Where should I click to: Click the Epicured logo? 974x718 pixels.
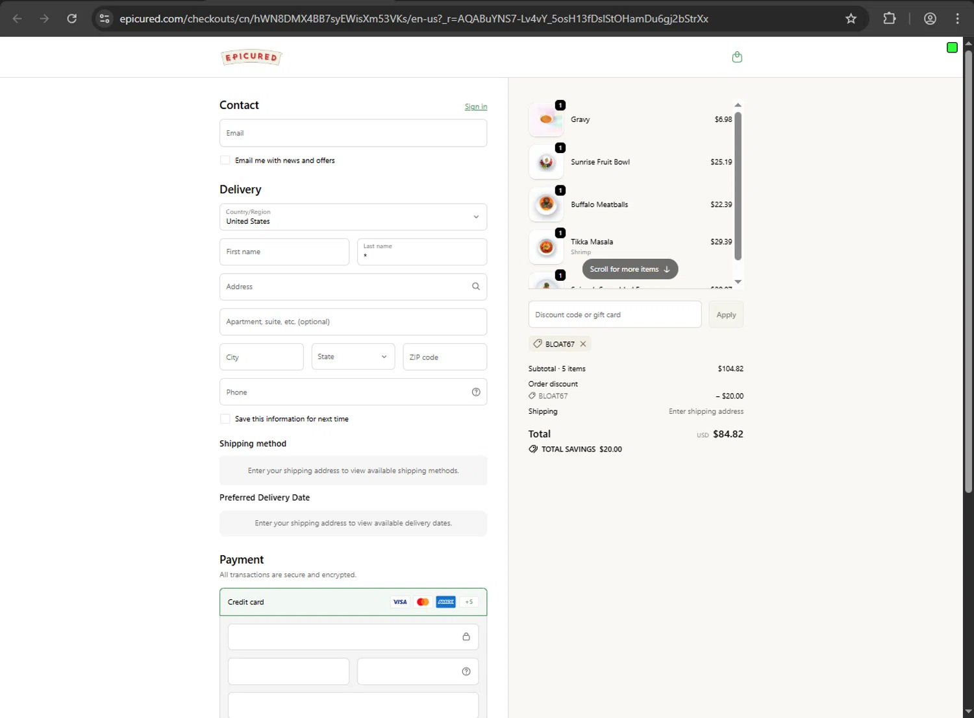click(251, 57)
